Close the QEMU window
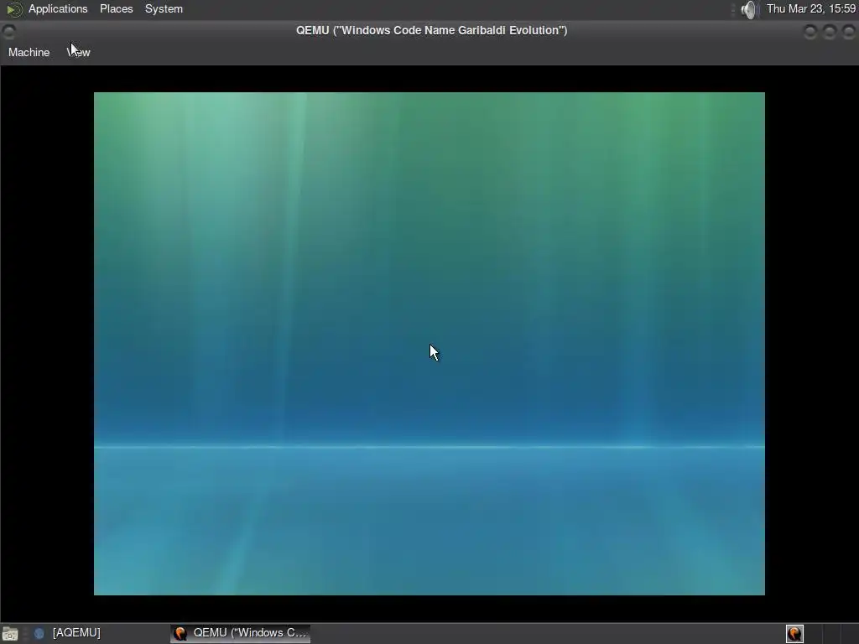This screenshot has width=859, height=644. coord(849,32)
